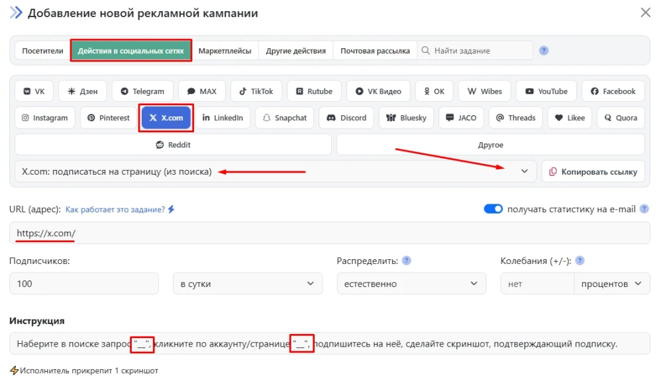Select the Reddit network
This screenshot has height=381, width=661.
tap(174, 144)
